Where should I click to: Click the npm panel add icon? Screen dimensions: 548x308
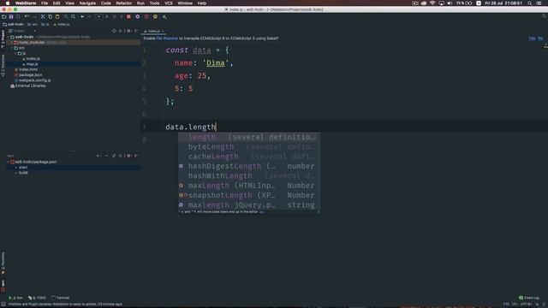tap(98, 156)
